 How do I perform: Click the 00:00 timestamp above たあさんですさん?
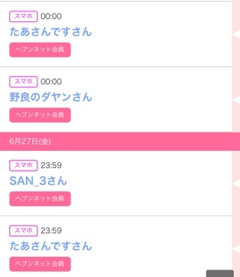[x=51, y=17]
